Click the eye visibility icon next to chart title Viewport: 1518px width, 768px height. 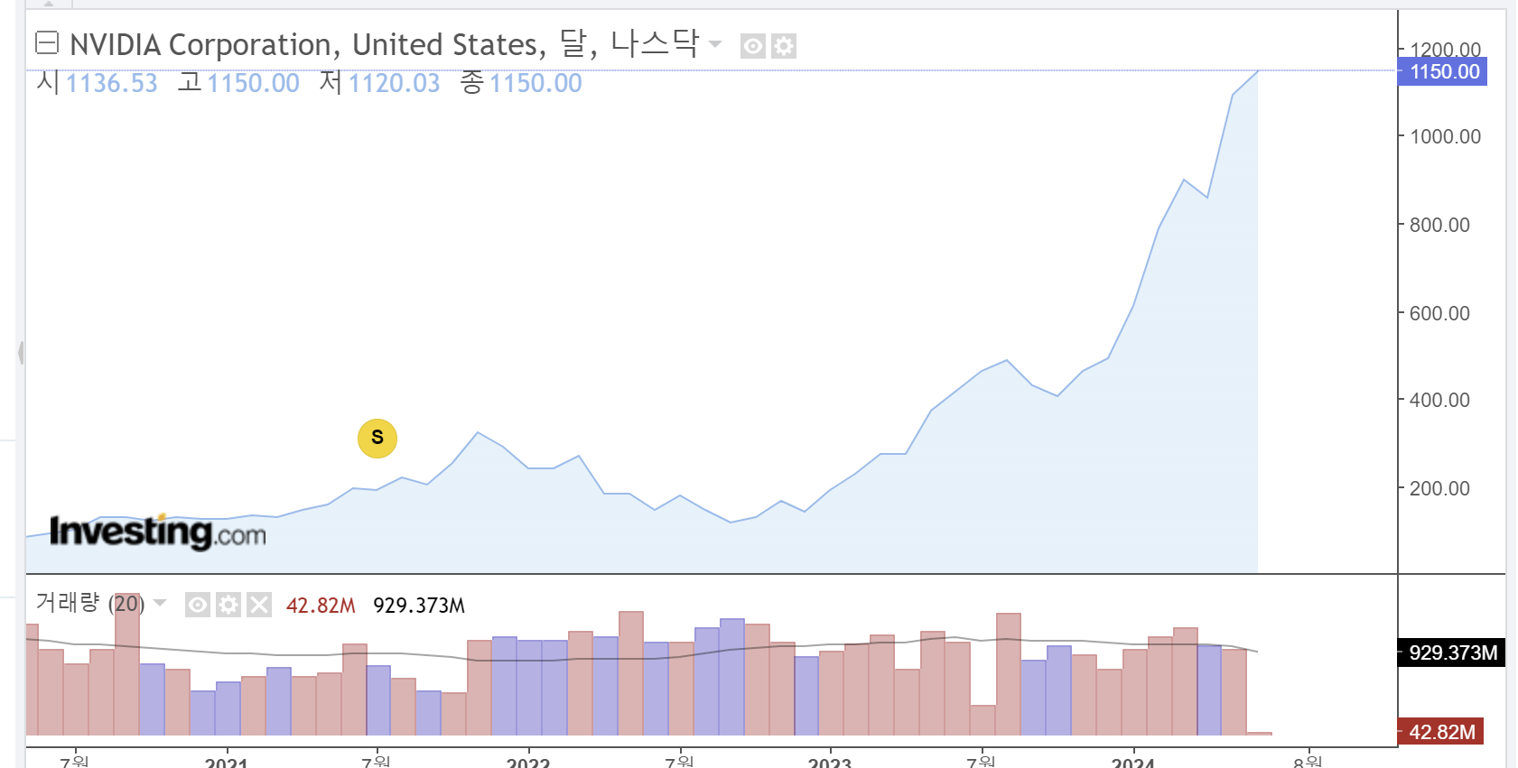[x=752, y=46]
